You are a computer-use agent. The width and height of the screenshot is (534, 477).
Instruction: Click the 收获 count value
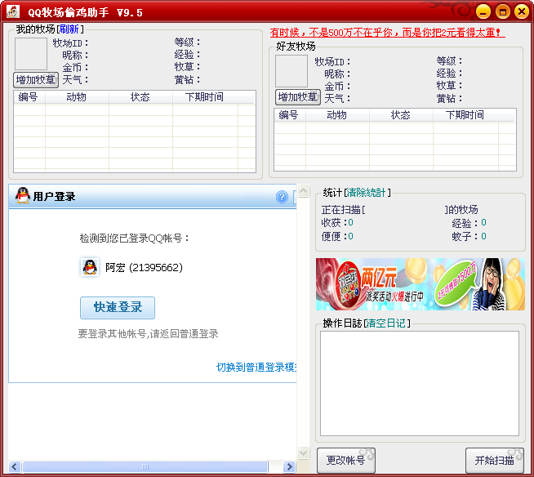351,222
